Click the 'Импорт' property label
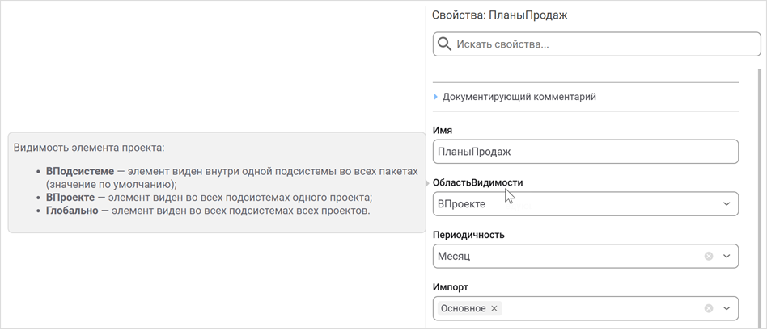The image size is (767, 330). tap(451, 287)
